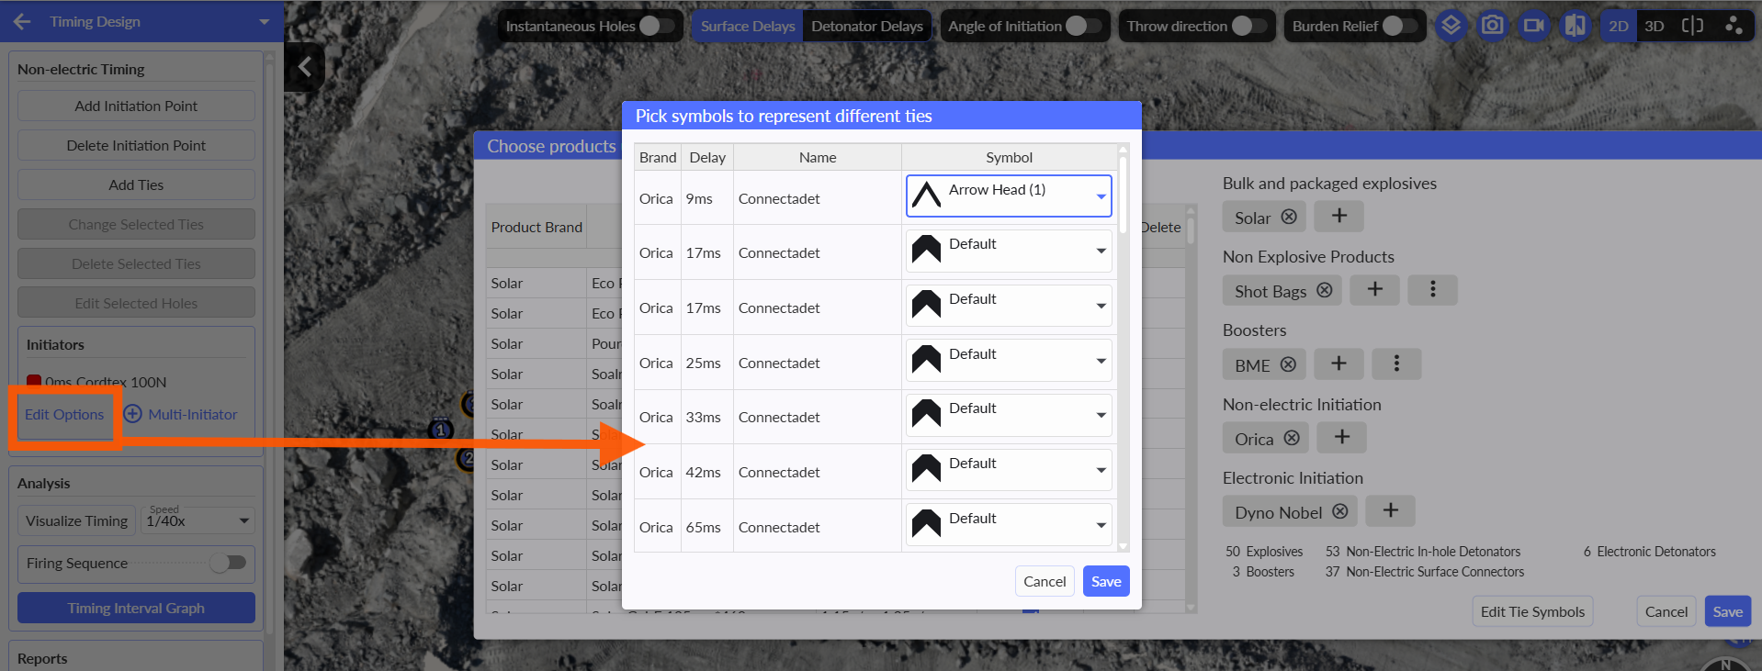Click the video recording icon
Screen dimensions: 1762x671
[x=1533, y=26]
